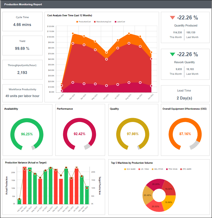
Task: Toggle the ProductionCost legend swatch
Action: pos(77,22)
